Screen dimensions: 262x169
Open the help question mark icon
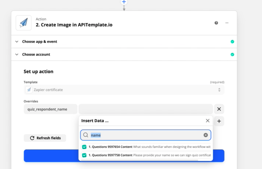tap(216, 23)
